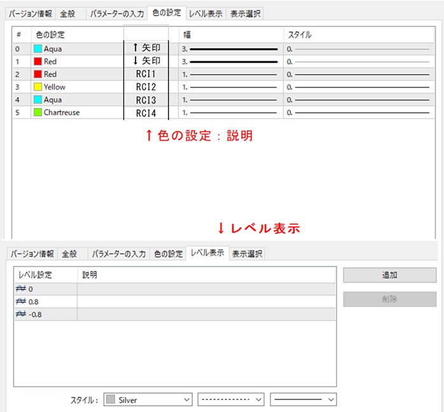Open the solid line width dropdown
The image size is (444, 412).
click(303, 399)
